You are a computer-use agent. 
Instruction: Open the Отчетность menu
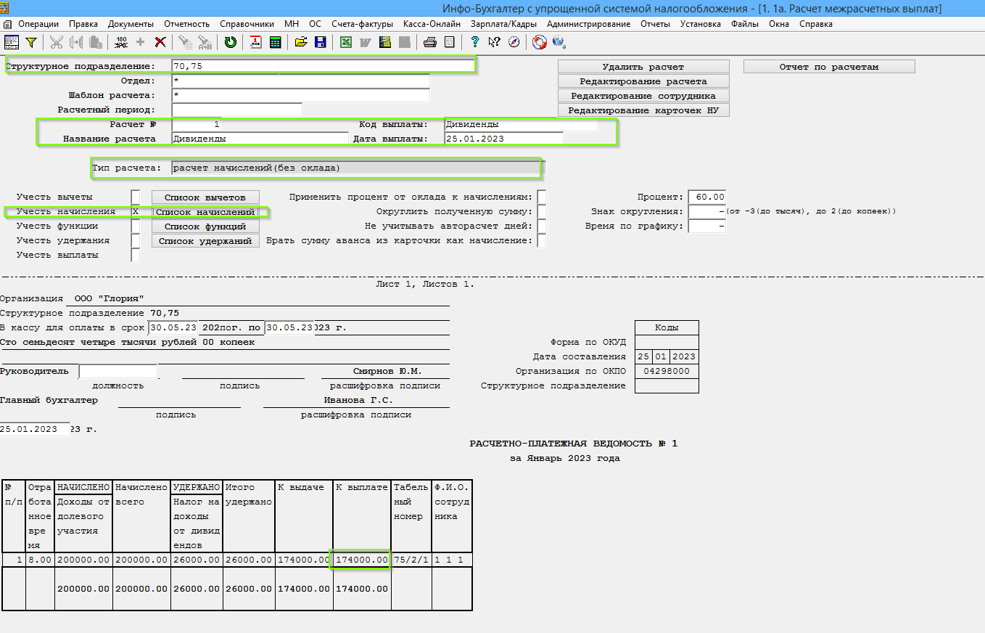[x=186, y=24]
